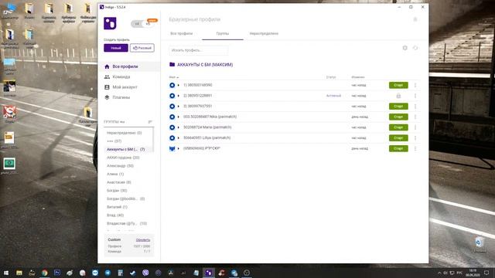
Task: Click the browser icon of profile 1) 380500148390
Action: (x=172, y=85)
